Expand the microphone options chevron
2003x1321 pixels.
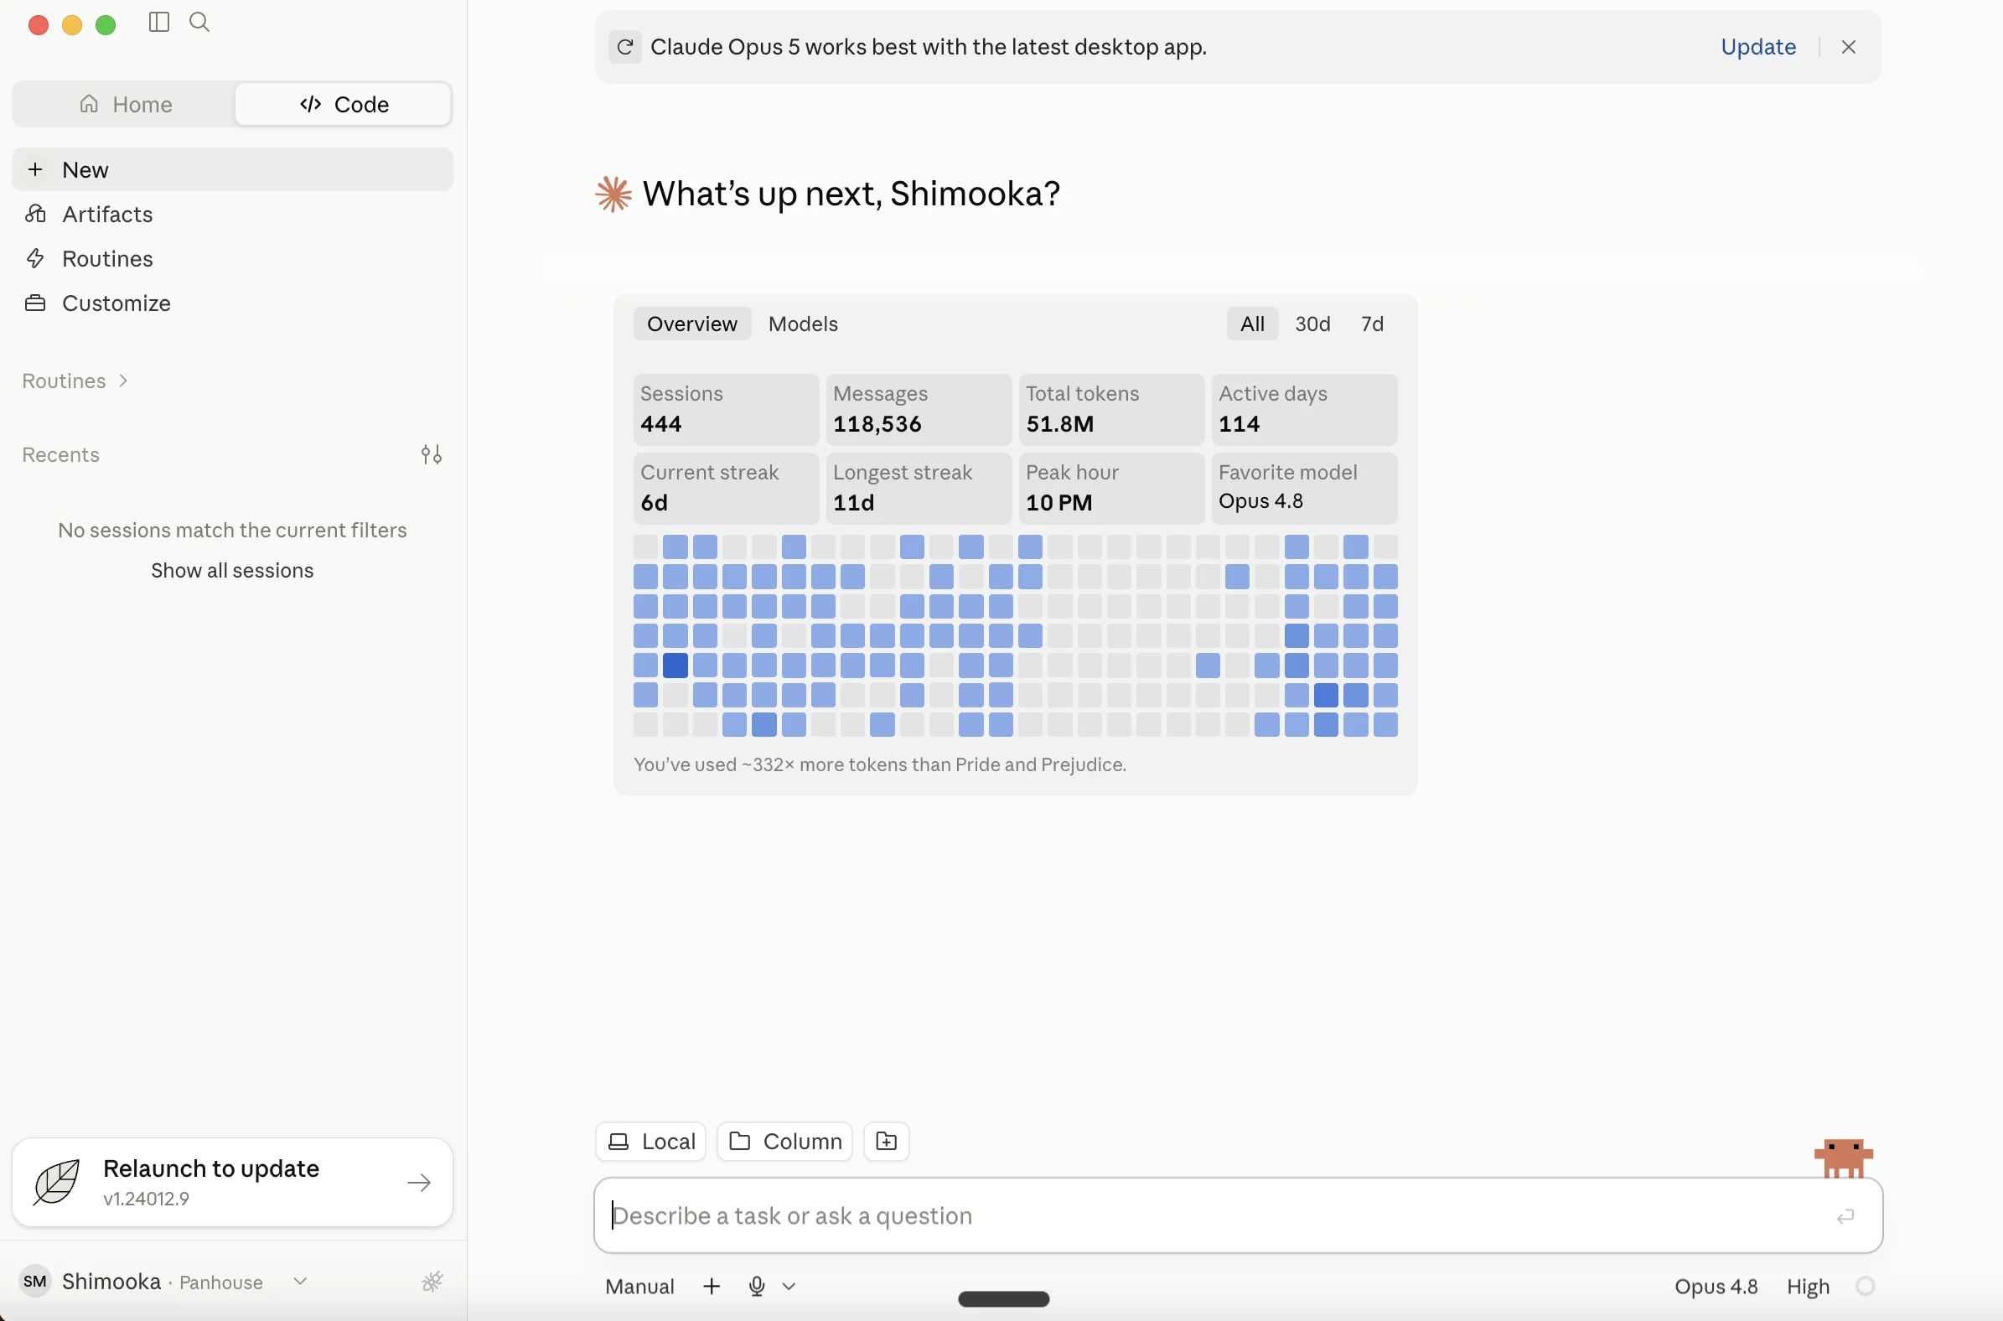pos(789,1287)
